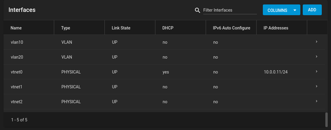Viewport: 331px width, 130px height.
Task: Expand the vtnet2 row chevron
Action: [x=316, y=101]
